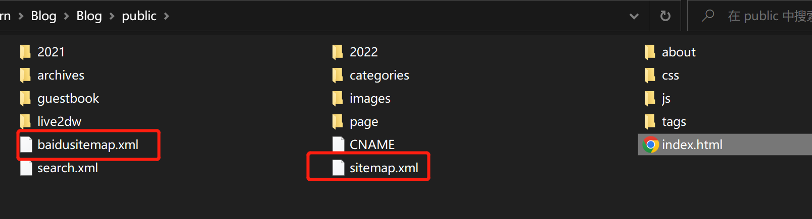Click the Chrome icon beside index.html
812x219 pixels.
tap(651, 145)
